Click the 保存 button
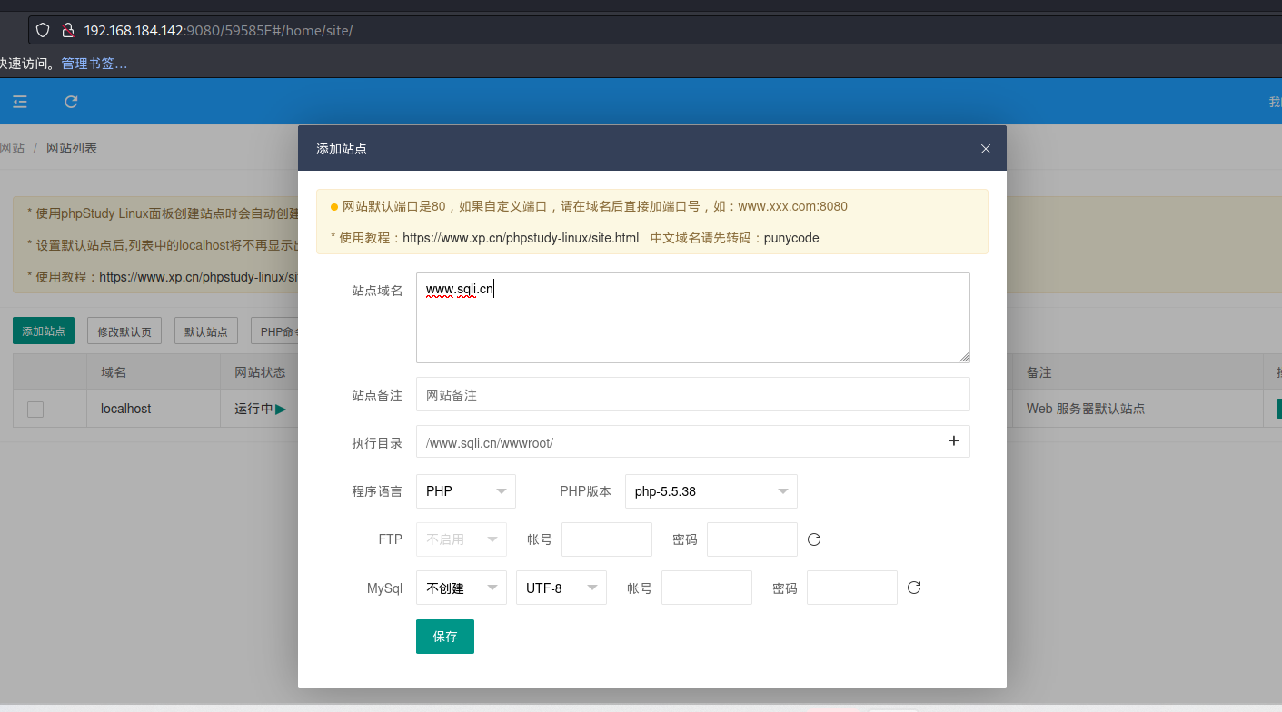Viewport: 1282px width, 712px height. 445,637
